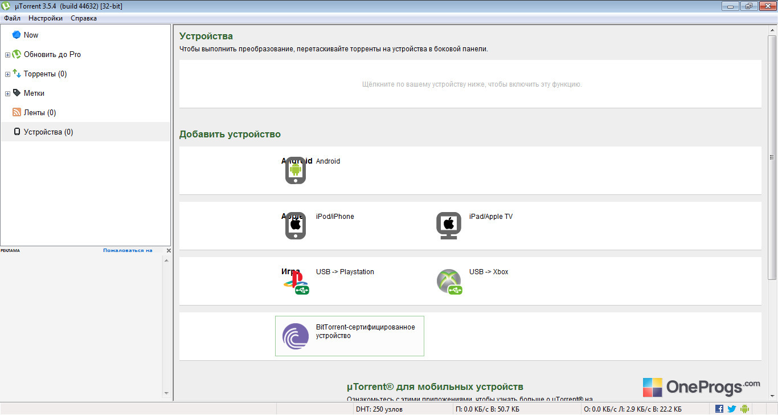Viewport: 778px width, 415px height.
Task: Expand the Торренты (0) tree node
Action: tap(7, 74)
